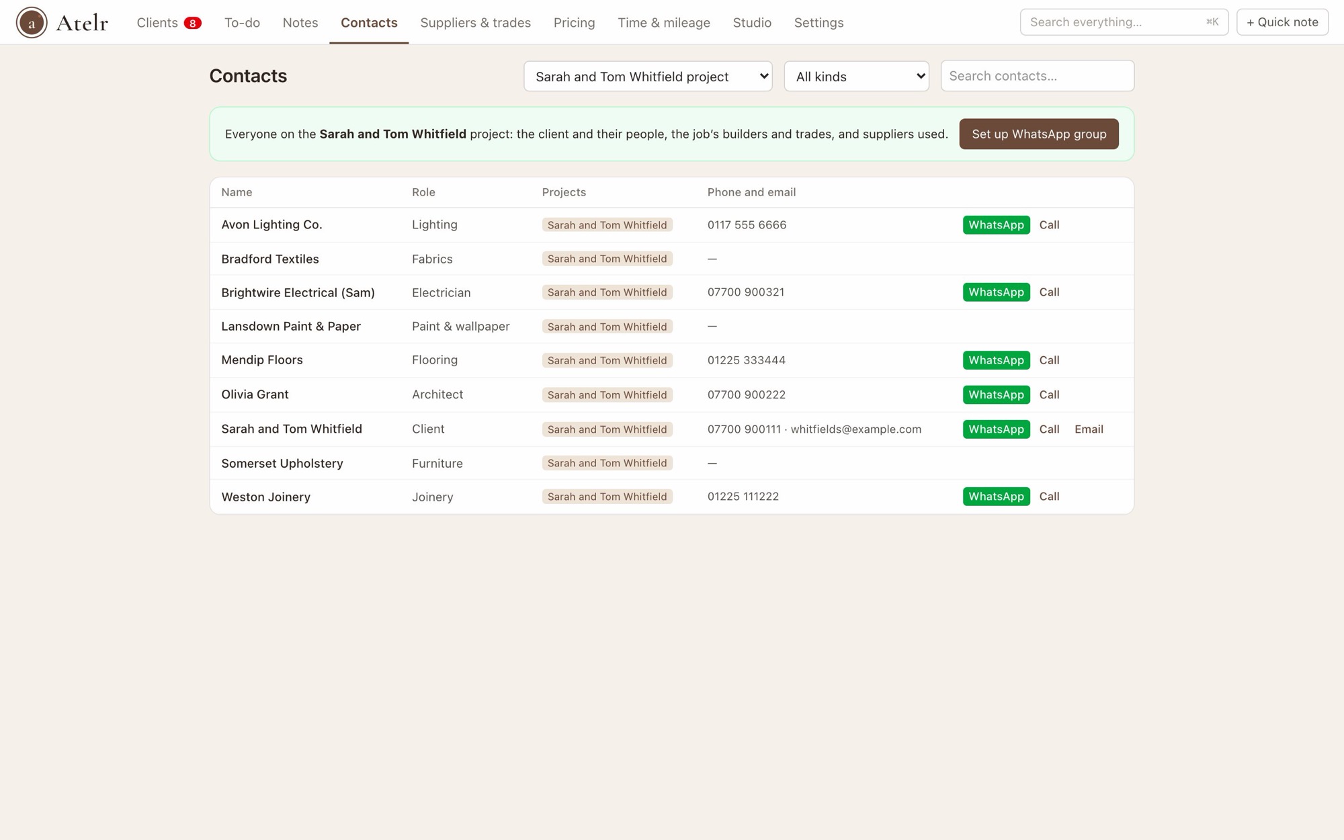This screenshot has width=1344, height=840.
Task: Click the Search contacts field
Action: (x=1037, y=76)
